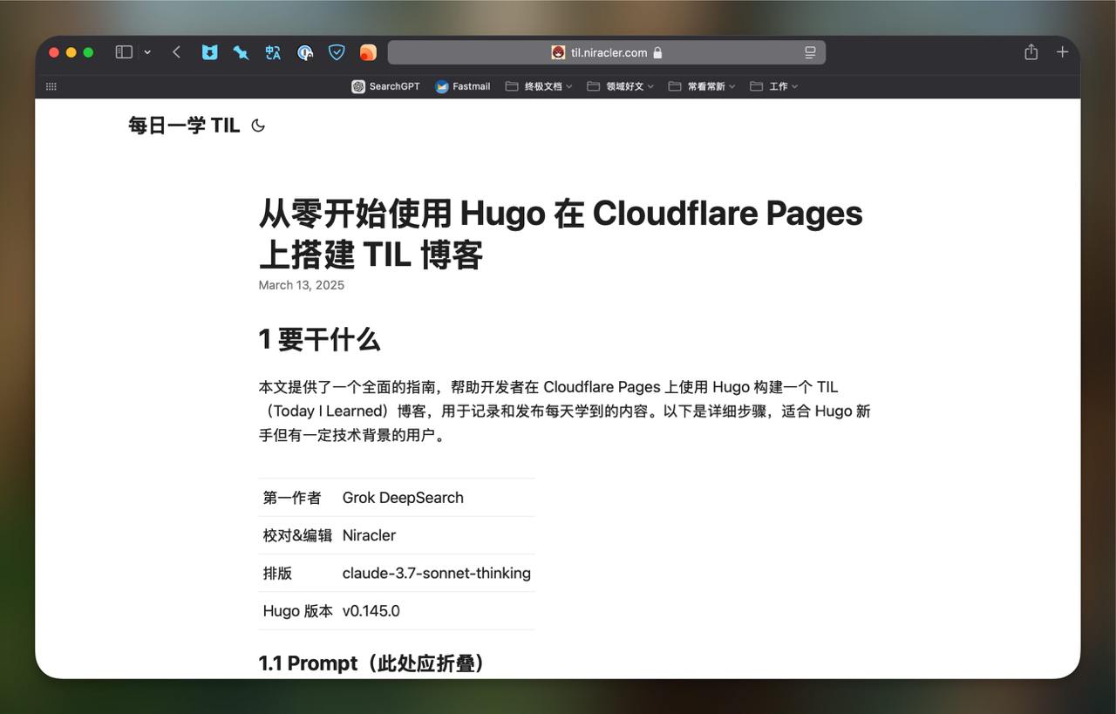Click the blue pushpin extension icon
Image resolution: width=1116 pixels, height=714 pixels.
point(241,52)
